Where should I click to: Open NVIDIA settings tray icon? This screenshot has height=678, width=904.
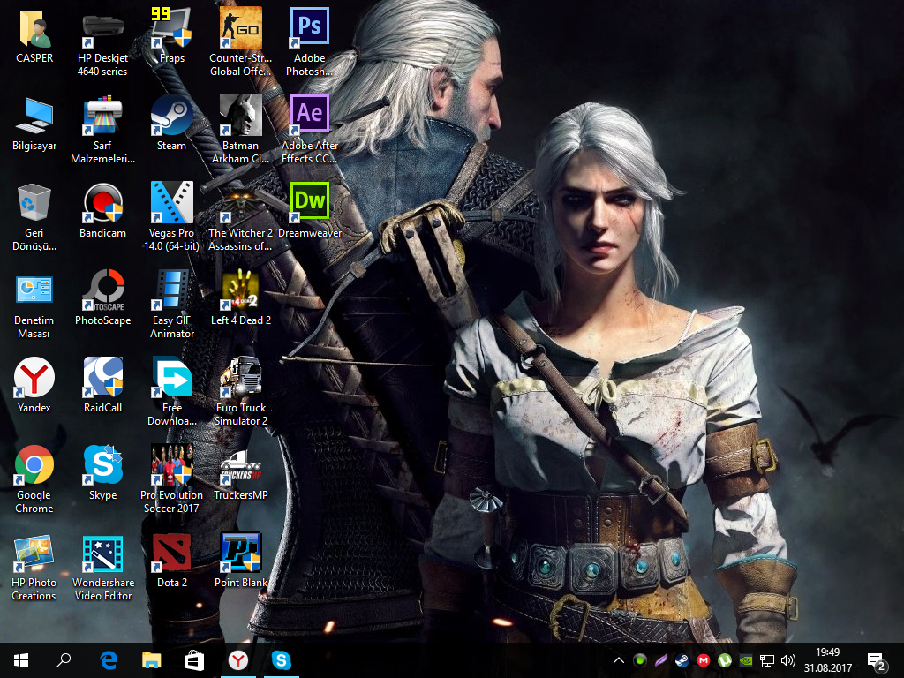pos(745,660)
